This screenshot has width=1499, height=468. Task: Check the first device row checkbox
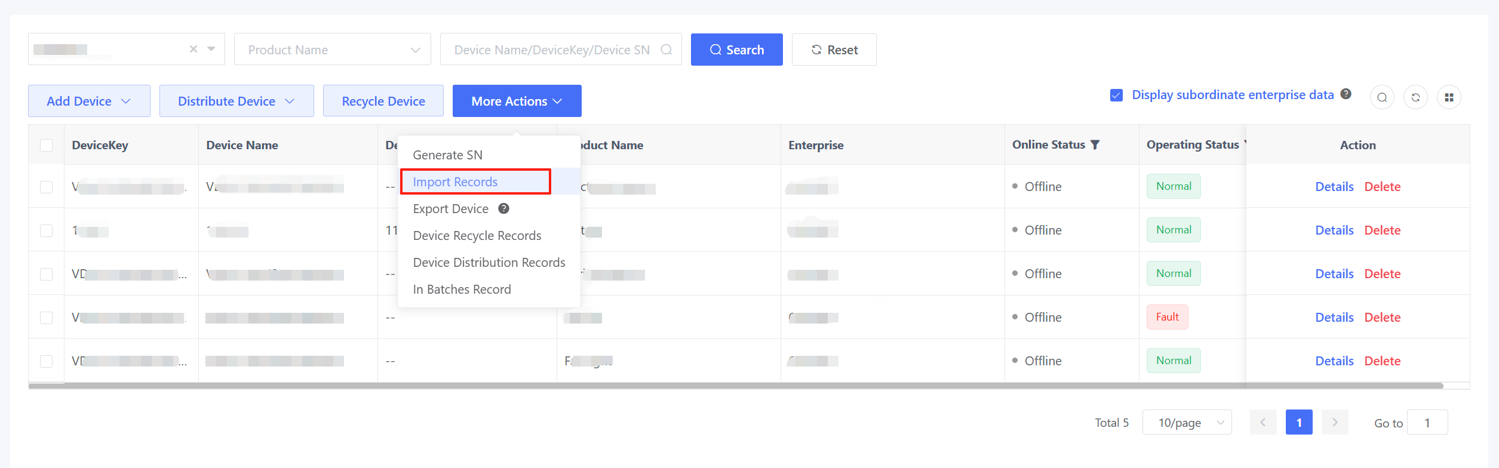(46, 187)
